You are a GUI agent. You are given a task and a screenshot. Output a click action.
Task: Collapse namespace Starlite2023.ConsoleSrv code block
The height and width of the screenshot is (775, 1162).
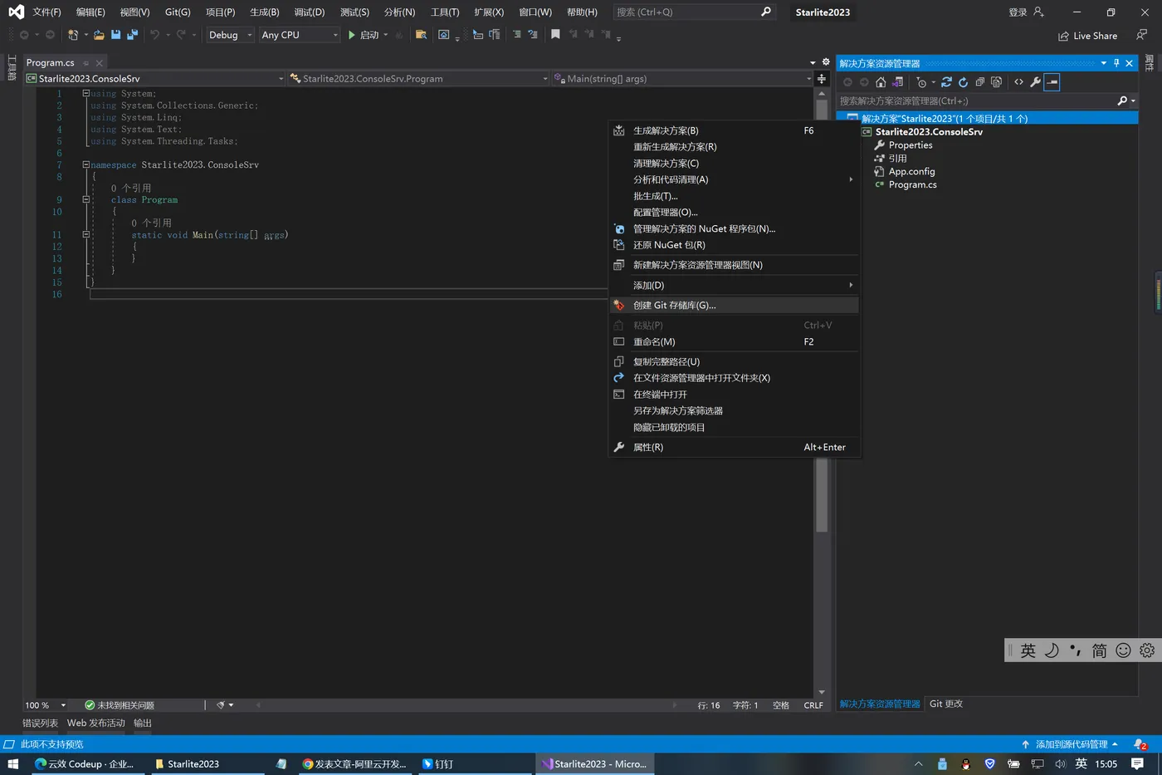click(85, 164)
